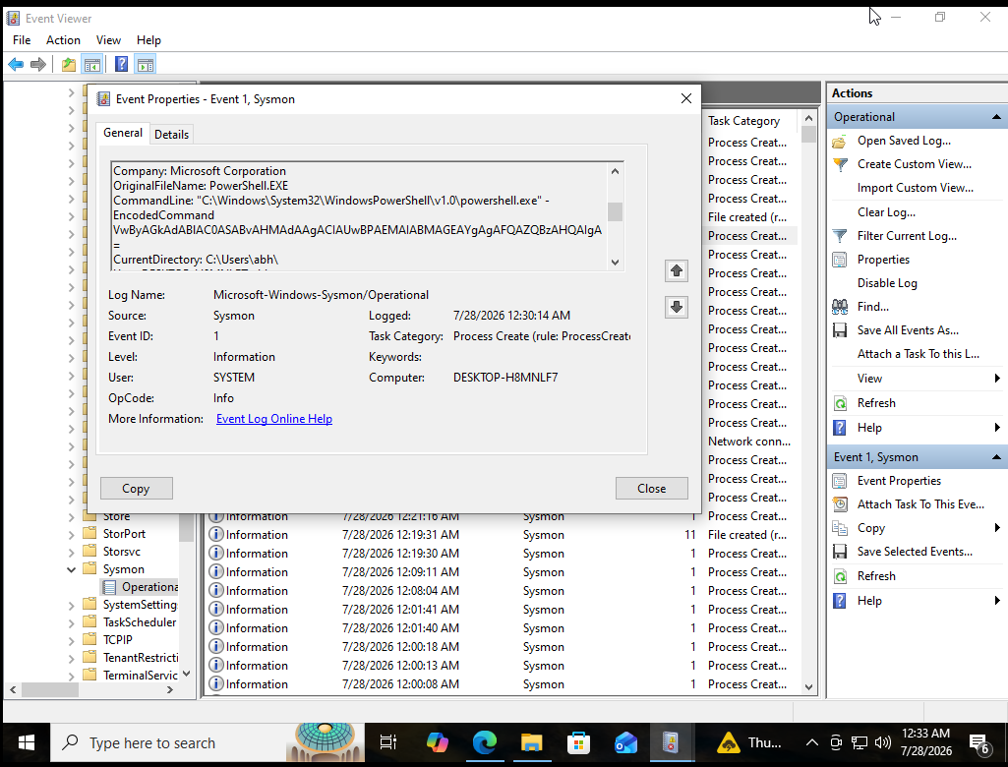Screen dimensions: 1008x767
Task: Open Outlook from the taskbar
Action: tap(625, 742)
